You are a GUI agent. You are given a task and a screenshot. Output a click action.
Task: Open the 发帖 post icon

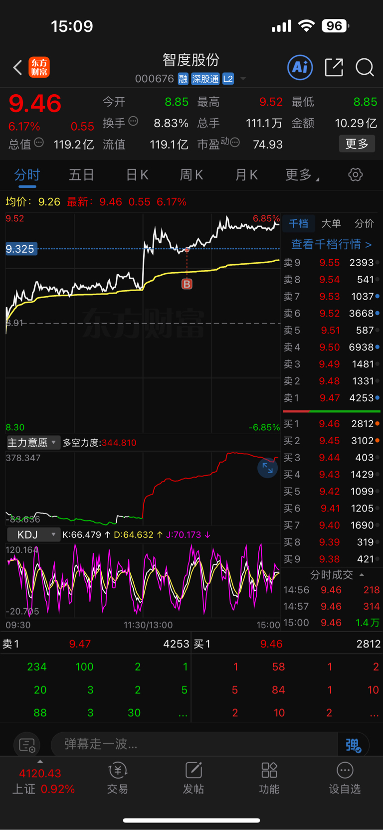[193, 778]
